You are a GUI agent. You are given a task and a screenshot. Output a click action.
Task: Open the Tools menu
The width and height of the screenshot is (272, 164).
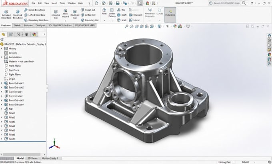click(x=62, y=3)
